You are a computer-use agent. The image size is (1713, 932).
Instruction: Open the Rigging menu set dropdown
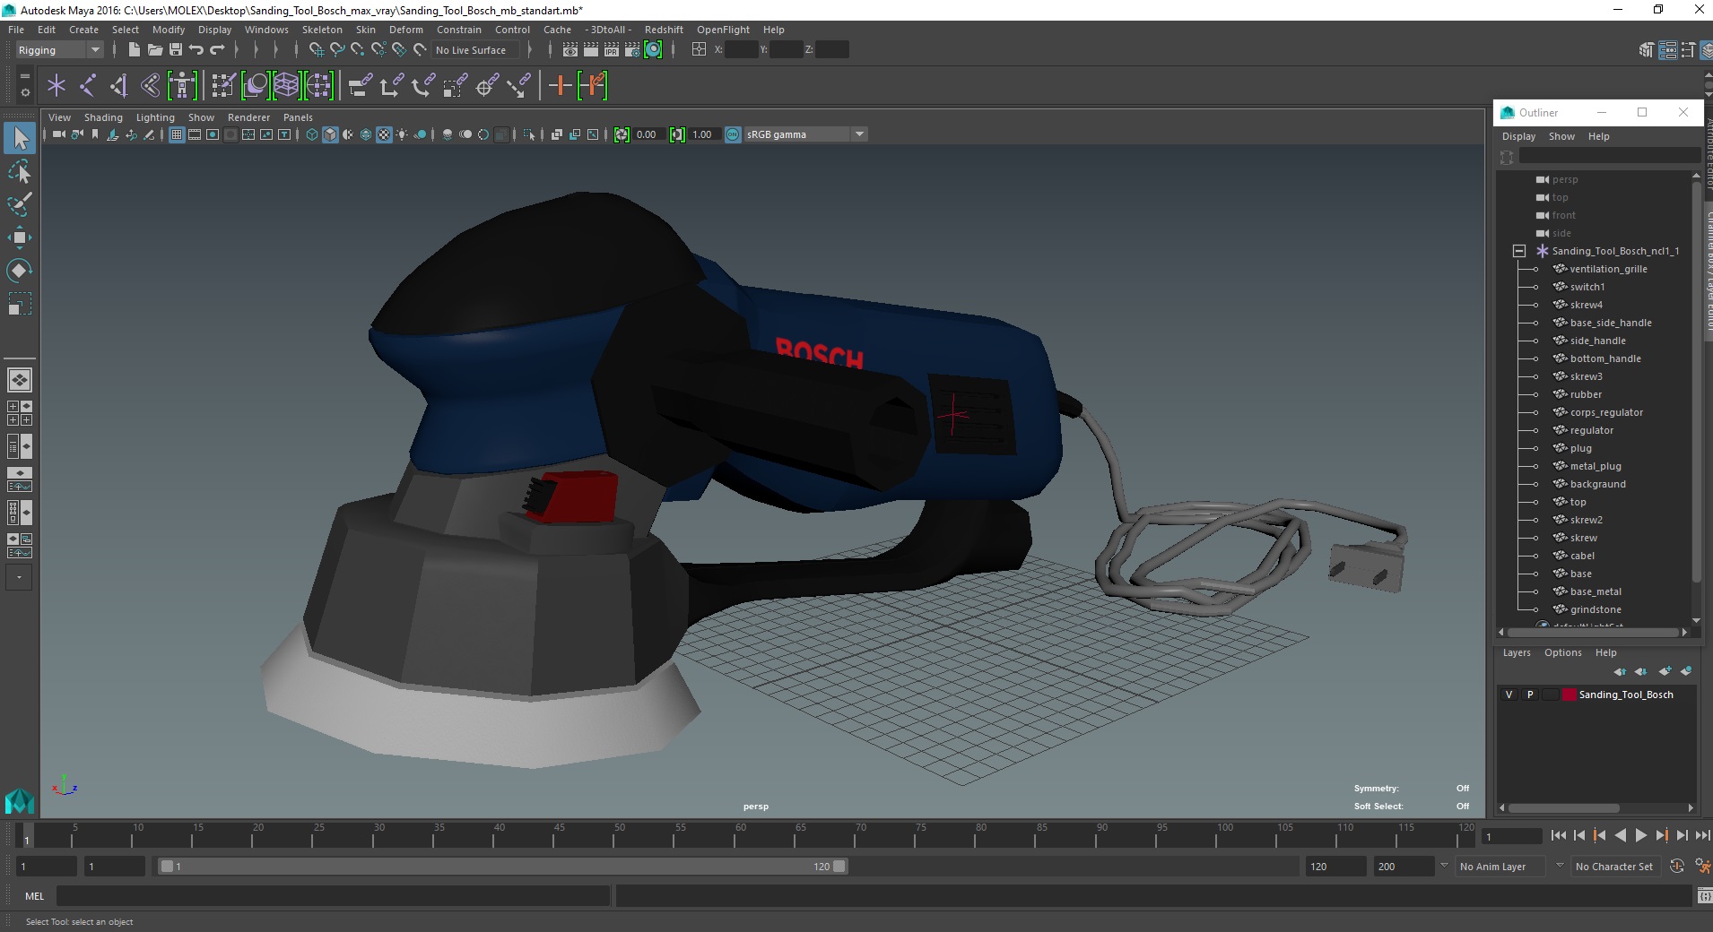pos(59,50)
